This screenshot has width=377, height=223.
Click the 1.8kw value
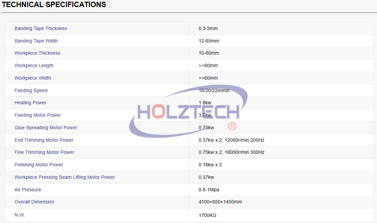click(x=205, y=103)
